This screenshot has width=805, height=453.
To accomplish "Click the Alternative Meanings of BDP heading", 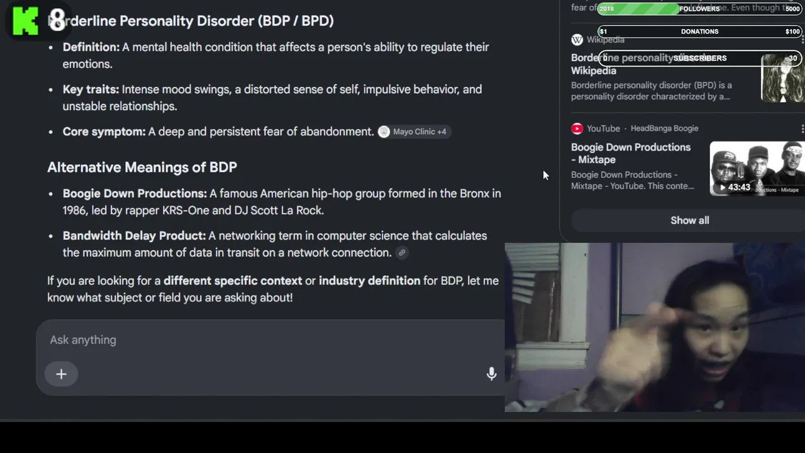I will pyautogui.click(x=142, y=167).
